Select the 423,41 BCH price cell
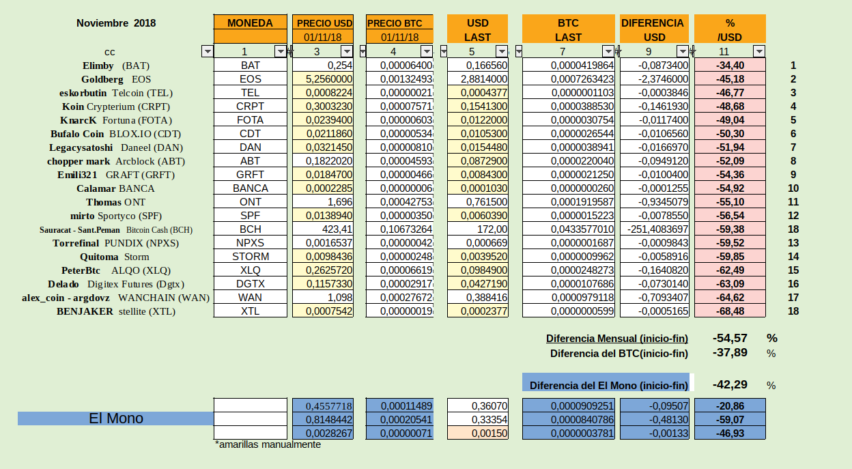 pyautogui.click(x=323, y=229)
